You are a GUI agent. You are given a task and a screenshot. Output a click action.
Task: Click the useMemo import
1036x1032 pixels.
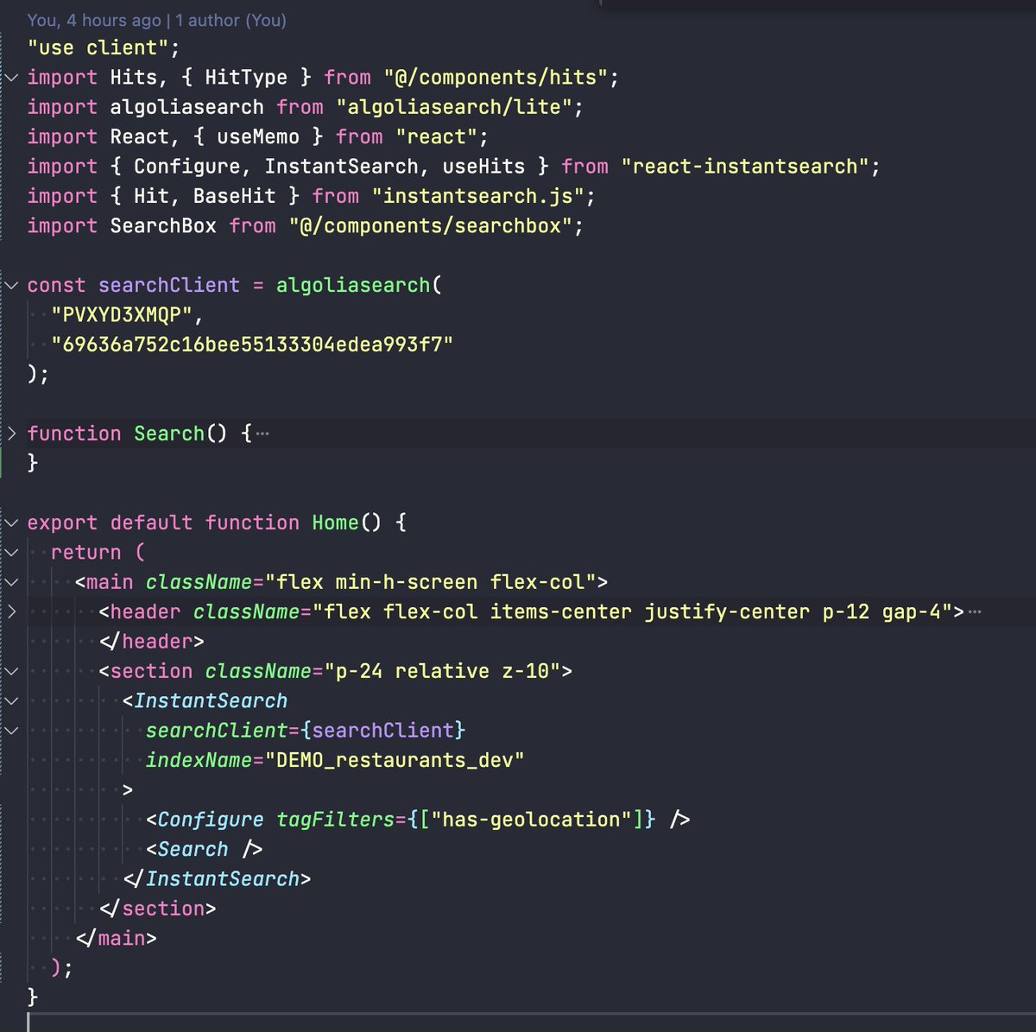[258, 136]
